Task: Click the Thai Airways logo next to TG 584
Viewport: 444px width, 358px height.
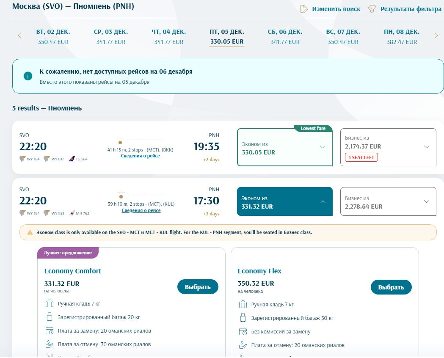Action: (x=72, y=159)
